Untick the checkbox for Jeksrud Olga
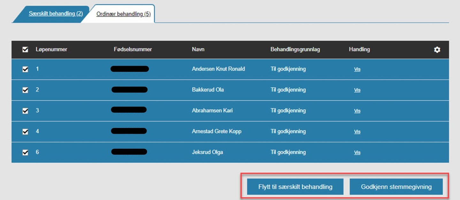Viewport: 460px width, 200px height. coord(25,153)
